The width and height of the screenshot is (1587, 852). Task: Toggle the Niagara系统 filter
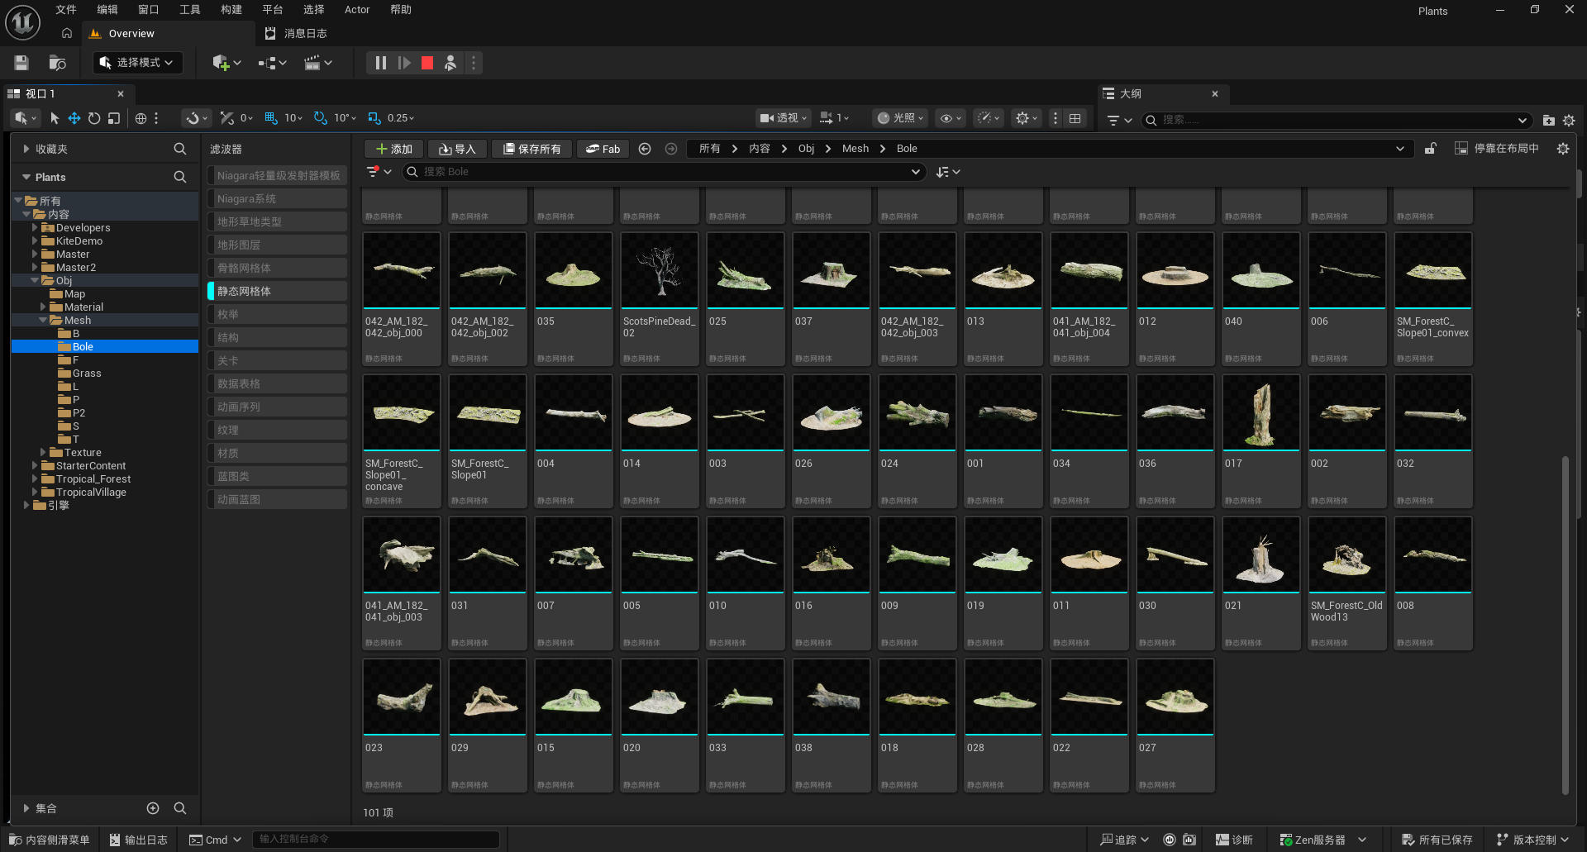click(277, 198)
